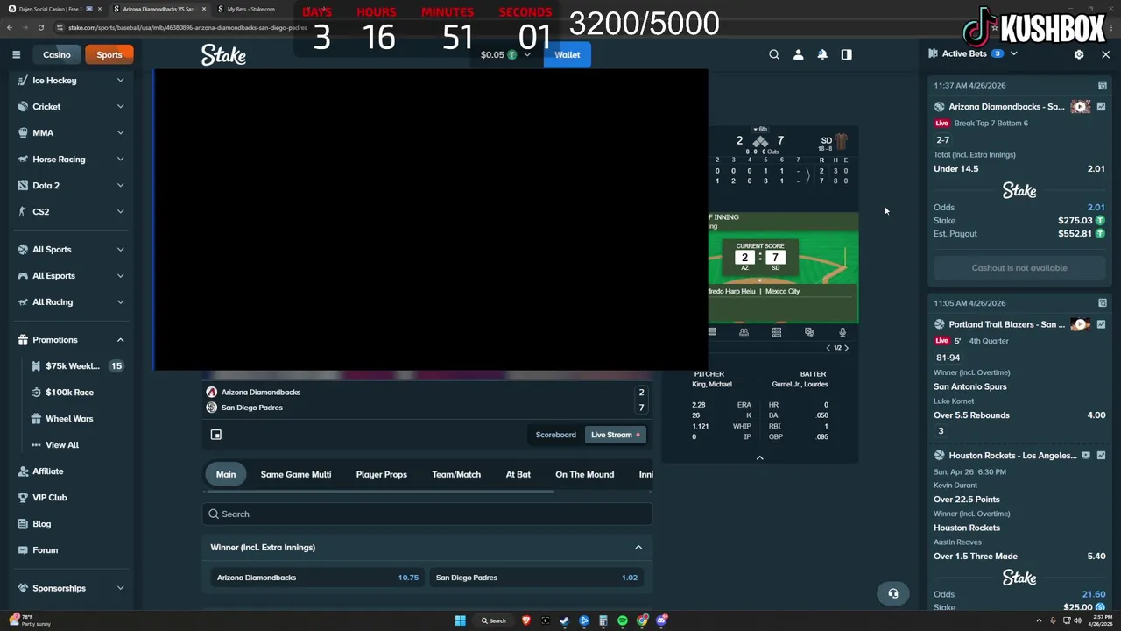
Task: Go to next tracker page arrow
Action: (x=846, y=348)
